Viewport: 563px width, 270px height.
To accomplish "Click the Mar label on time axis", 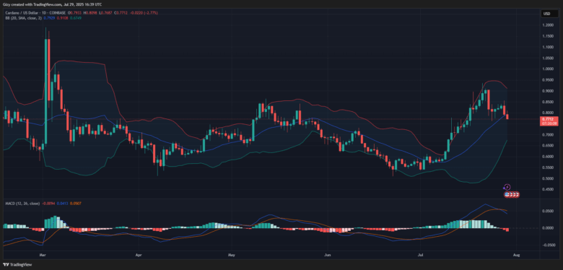I will (43, 255).
